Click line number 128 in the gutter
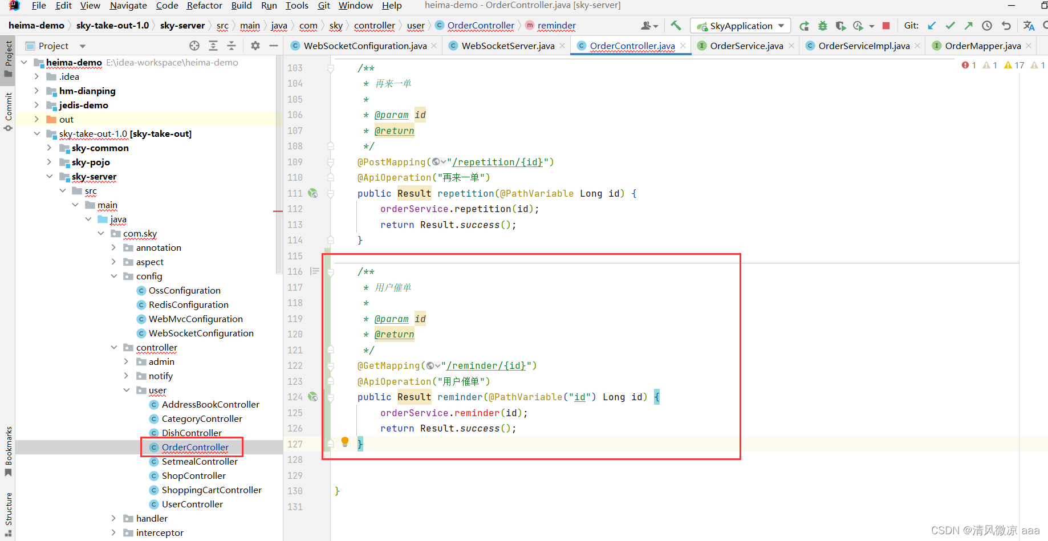The width and height of the screenshot is (1048, 541). [295, 459]
